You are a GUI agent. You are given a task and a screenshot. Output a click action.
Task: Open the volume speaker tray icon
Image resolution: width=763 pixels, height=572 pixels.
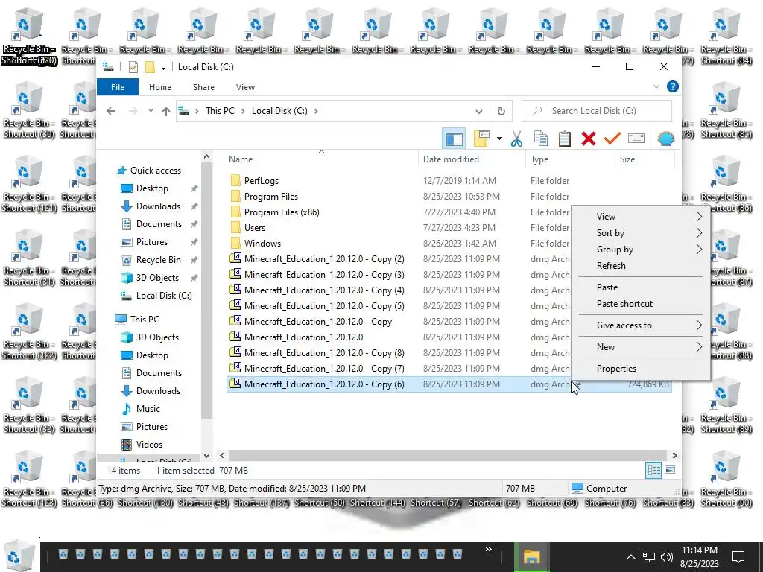(667, 557)
